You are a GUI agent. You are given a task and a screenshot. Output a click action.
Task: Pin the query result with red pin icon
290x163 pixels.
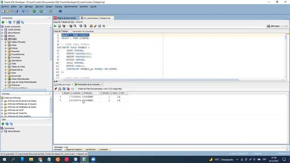56,89
